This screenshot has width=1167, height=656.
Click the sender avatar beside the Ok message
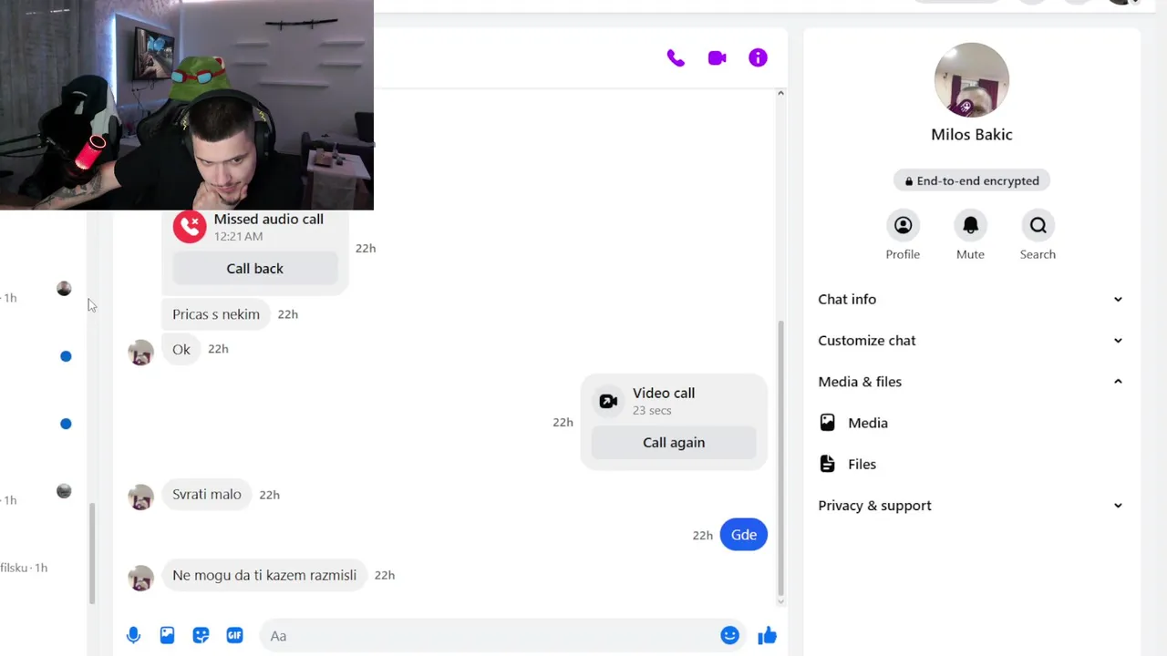click(x=140, y=353)
